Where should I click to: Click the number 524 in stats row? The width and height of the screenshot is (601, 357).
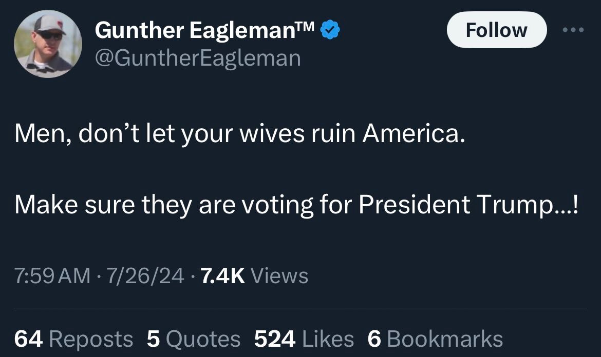(x=275, y=339)
